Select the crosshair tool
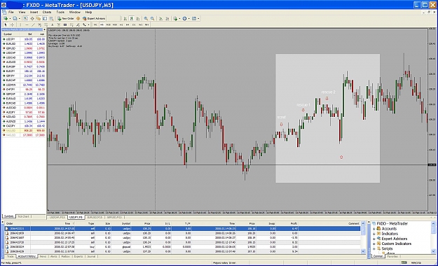This screenshot has height=266, width=438. pyautogui.click(x=12, y=24)
